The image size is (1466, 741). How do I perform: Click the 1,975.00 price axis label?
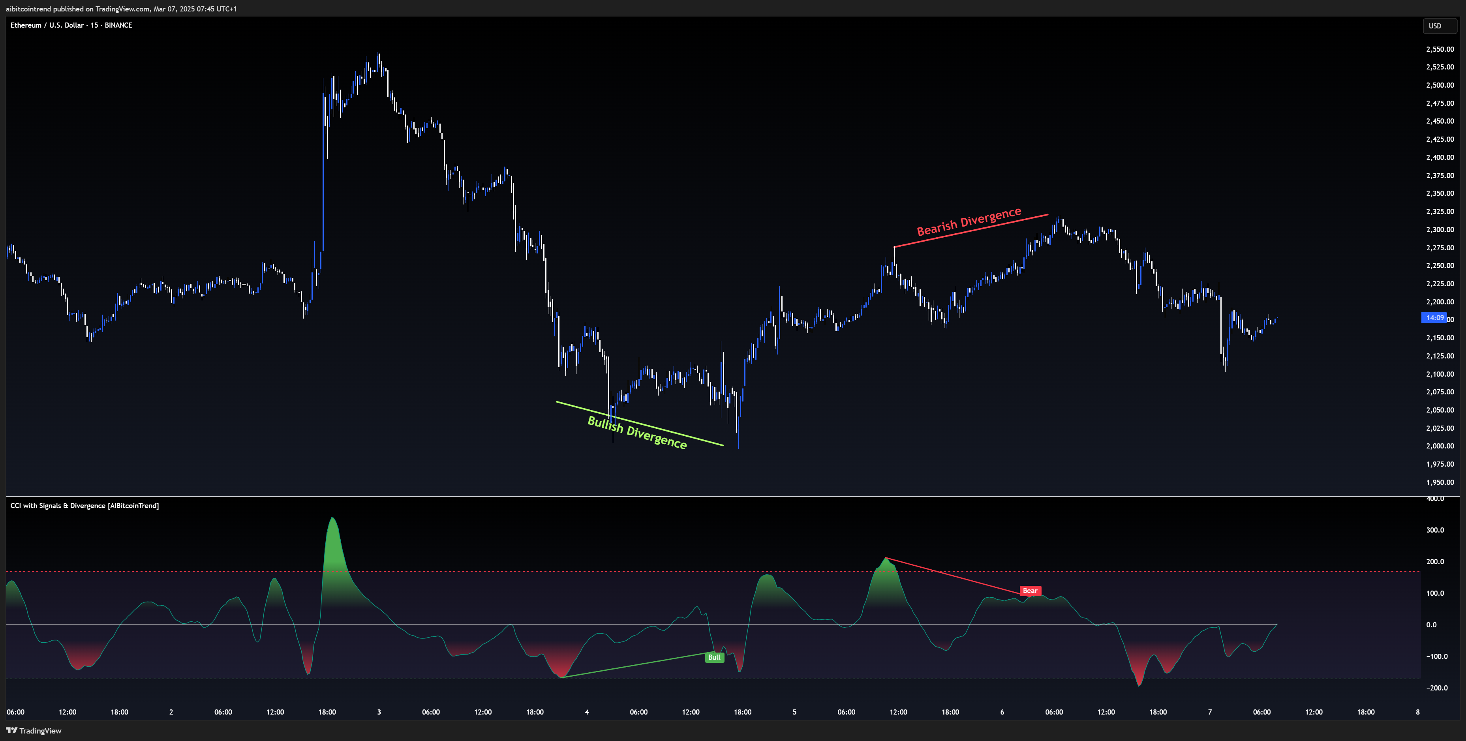(1439, 464)
